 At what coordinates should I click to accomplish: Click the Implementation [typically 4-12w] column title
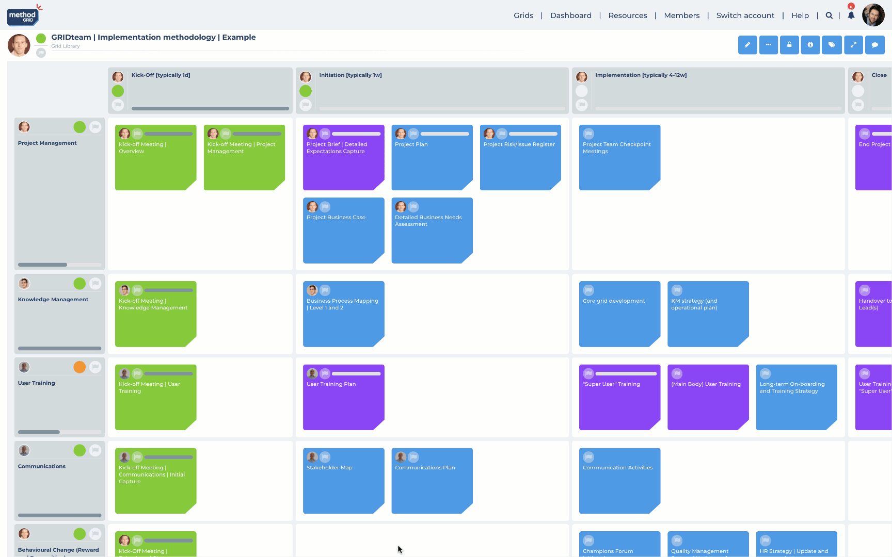(x=641, y=75)
